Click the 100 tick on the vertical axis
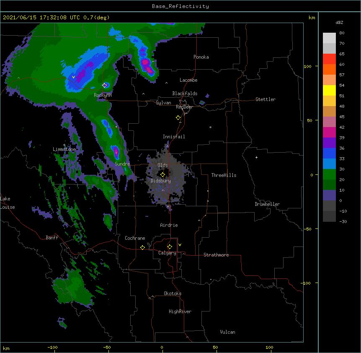Screen dimensions: 361x353 click(307, 66)
